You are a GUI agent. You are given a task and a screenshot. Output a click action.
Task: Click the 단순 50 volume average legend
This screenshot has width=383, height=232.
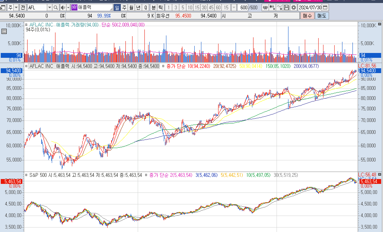click(123, 25)
